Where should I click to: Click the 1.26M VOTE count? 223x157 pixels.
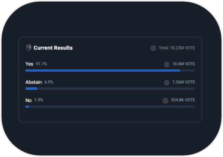[x=183, y=82]
